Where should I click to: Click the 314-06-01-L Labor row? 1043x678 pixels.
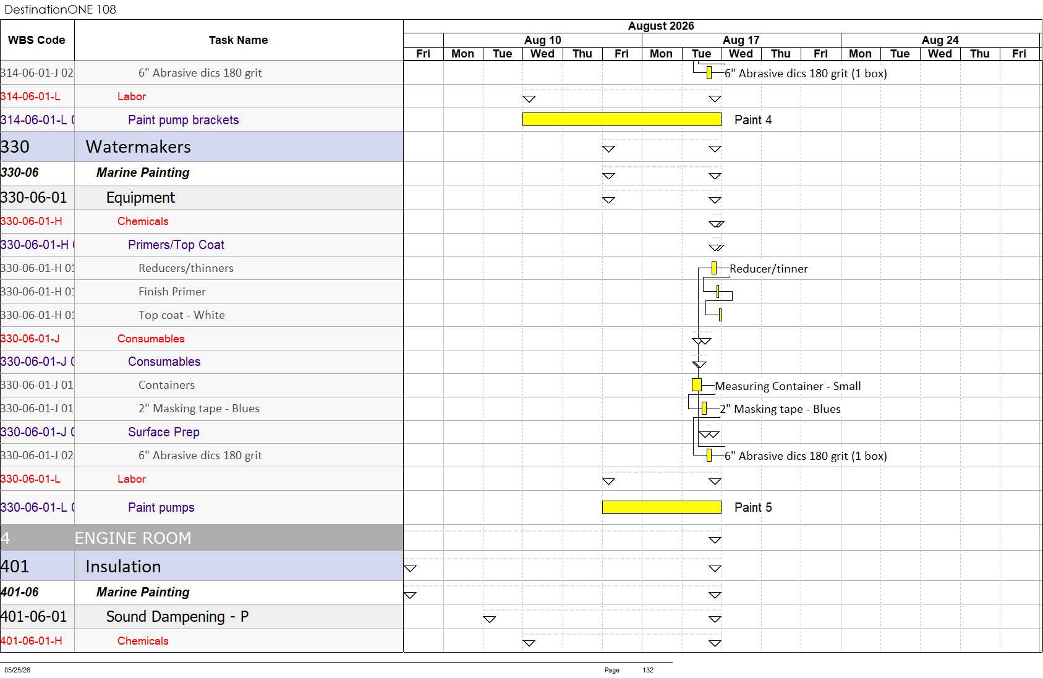[x=202, y=96]
